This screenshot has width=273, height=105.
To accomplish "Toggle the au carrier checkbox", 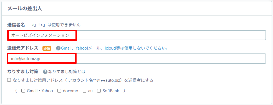I will coord(85,91).
